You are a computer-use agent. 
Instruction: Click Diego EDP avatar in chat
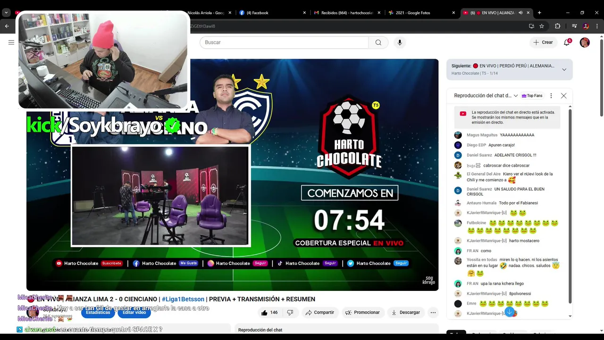click(458, 145)
